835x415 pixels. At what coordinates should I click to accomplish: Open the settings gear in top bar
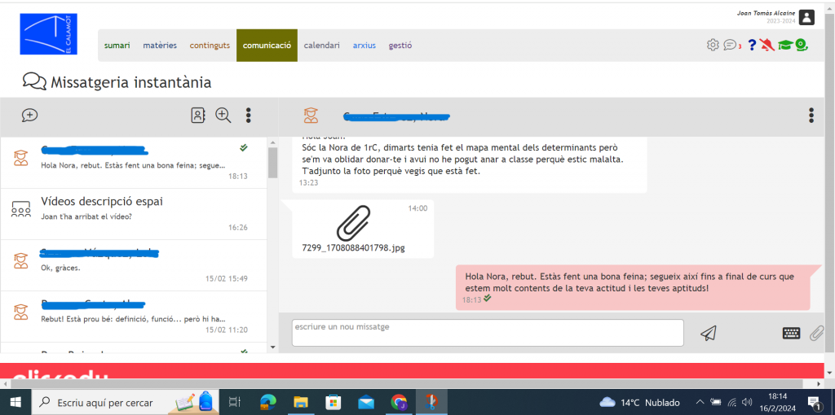(713, 45)
